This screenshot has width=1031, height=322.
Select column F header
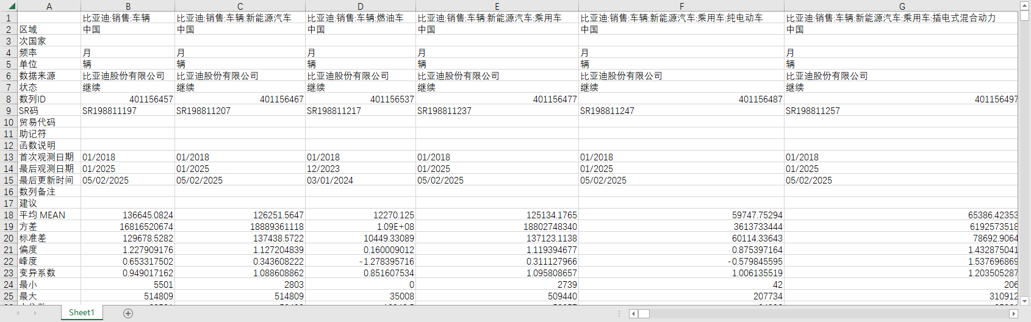click(x=681, y=6)
